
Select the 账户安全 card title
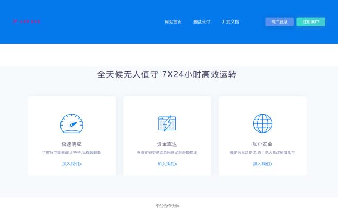tap(262, 144)
